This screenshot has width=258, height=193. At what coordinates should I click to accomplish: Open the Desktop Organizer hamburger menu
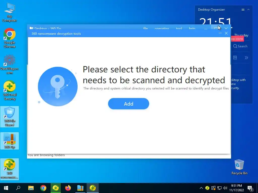tap(243, 10)
